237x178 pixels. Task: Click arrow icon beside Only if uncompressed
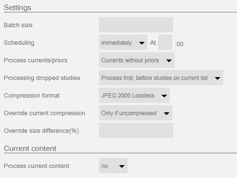(167, 113)
